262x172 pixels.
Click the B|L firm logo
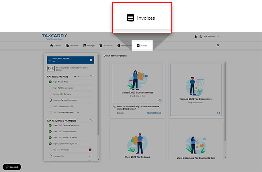click(x=51, y=69)
